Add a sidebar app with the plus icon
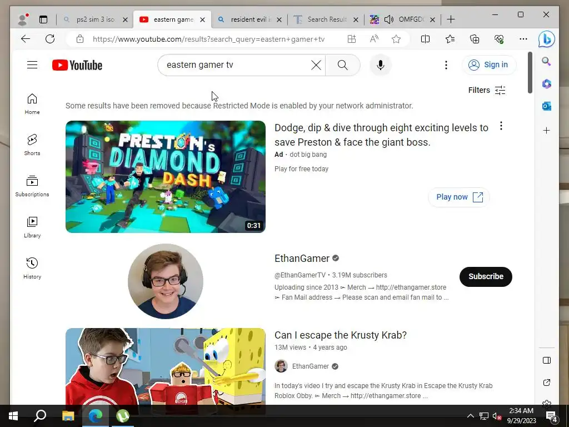 pyautogui.click(x=547, y=130)
